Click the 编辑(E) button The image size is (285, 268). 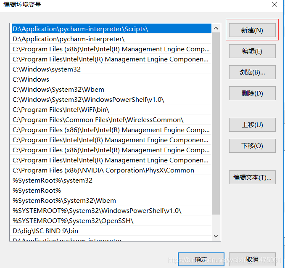(x=252, y=51)
